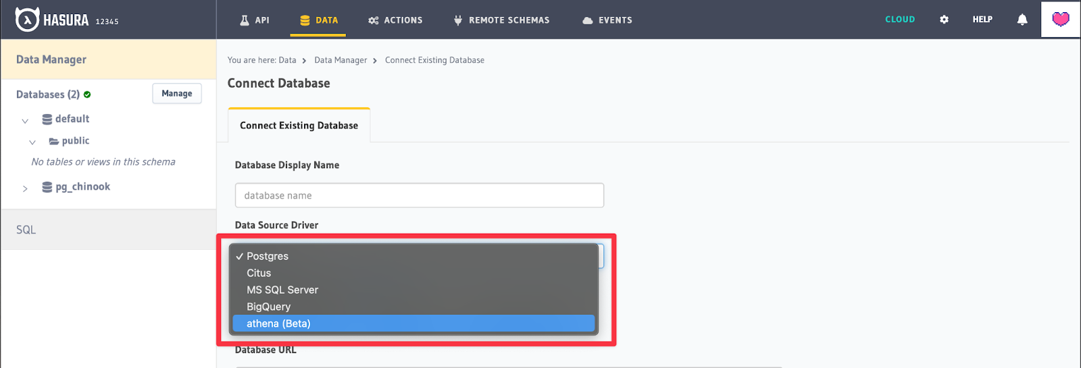Click the Manage databases button
Image resolution: width=1081 pixels, height=368 pixels.
coord(177,94)
